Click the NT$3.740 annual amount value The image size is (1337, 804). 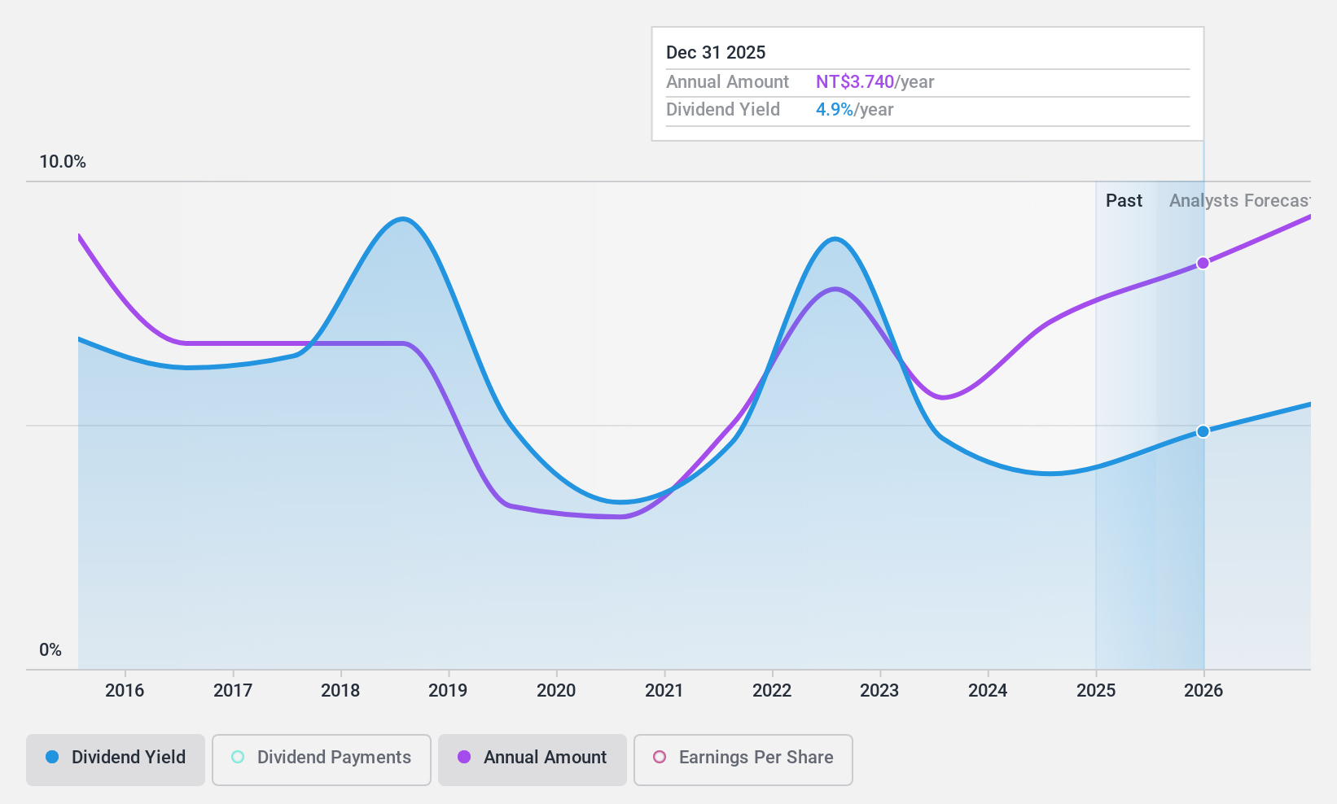pos(855,82)
